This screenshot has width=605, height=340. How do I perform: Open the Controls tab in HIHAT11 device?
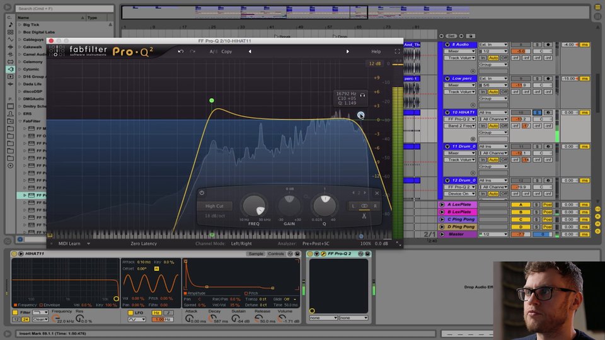tap(276, 254)
